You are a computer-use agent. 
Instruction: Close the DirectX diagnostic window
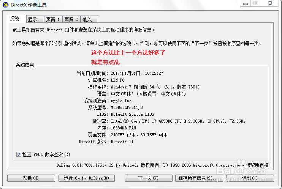coord(270,3)
